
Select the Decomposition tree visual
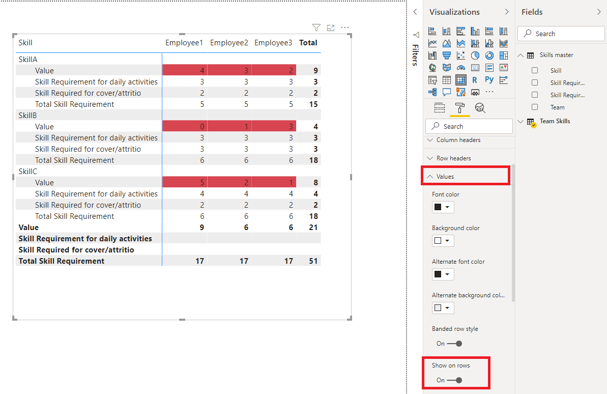pos(432,92)
